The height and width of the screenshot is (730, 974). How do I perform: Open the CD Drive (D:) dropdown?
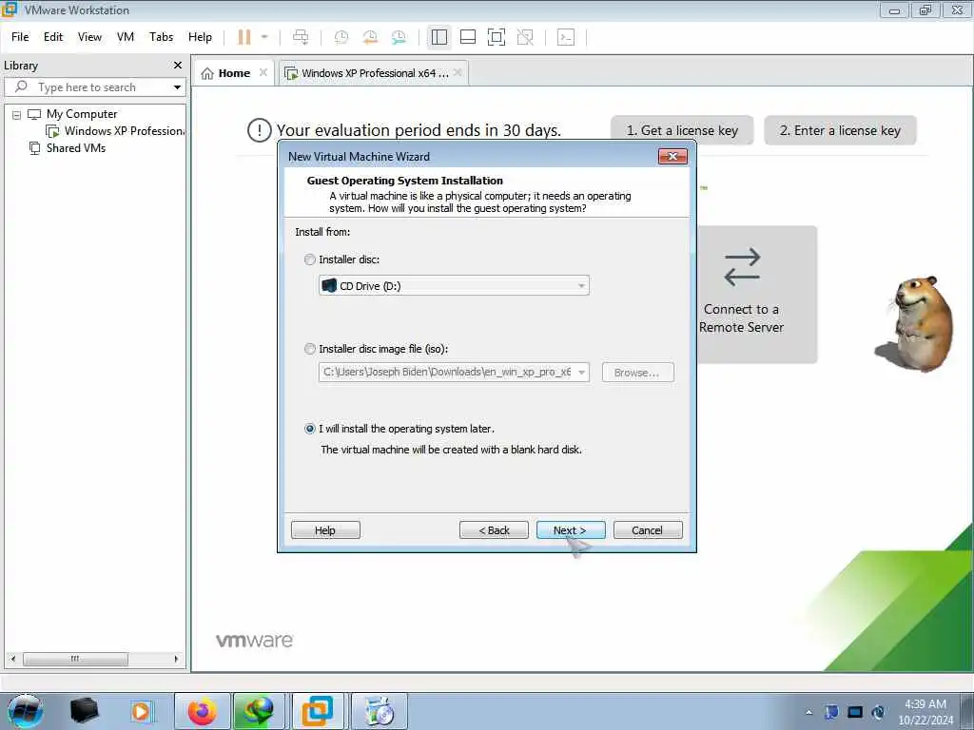454,285
